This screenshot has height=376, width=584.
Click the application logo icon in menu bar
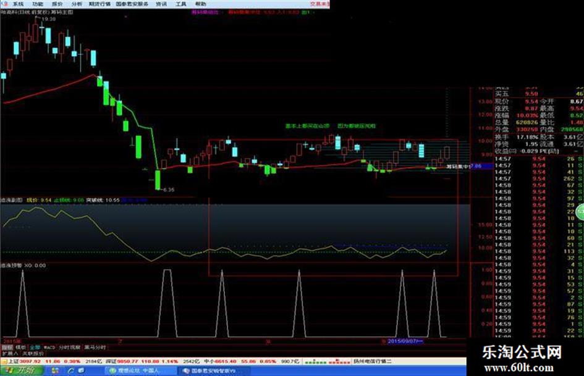pyautogui.click(x=4, y=4)
